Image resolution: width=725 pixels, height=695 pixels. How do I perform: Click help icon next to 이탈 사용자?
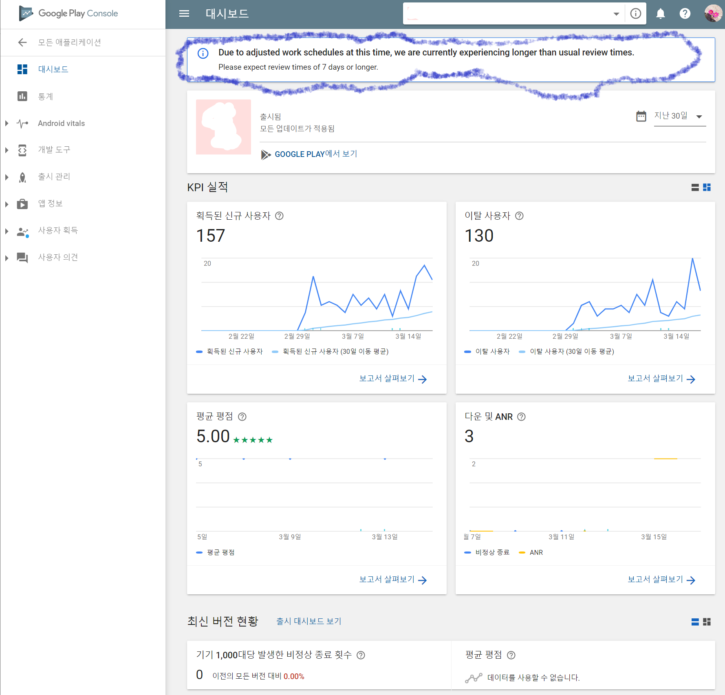[519, 216]
